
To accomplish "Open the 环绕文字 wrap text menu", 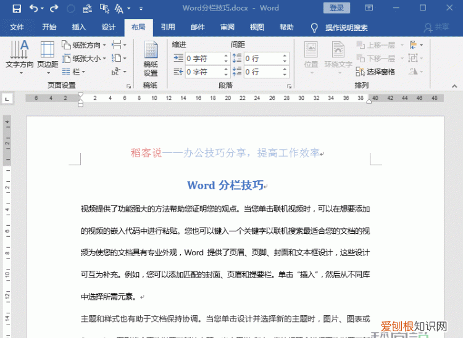I will (338, 57).
